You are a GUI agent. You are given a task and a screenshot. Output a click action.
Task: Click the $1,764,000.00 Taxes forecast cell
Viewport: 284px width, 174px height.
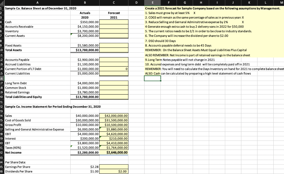(114, 148)
